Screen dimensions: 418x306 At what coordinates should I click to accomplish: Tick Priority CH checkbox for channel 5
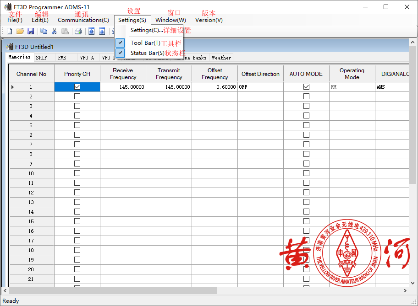(77, 125)
